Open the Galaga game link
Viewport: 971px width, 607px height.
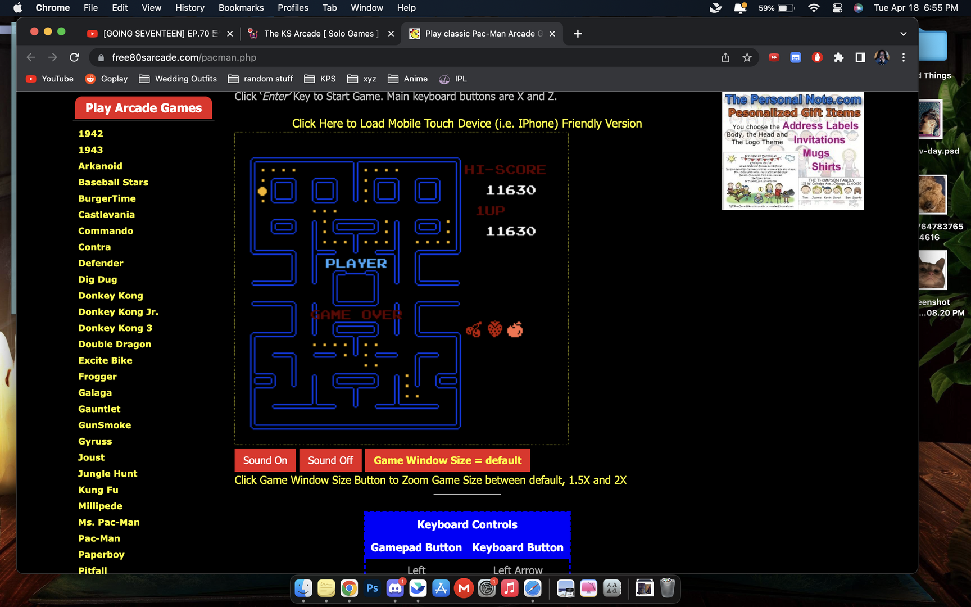(95, 393)
